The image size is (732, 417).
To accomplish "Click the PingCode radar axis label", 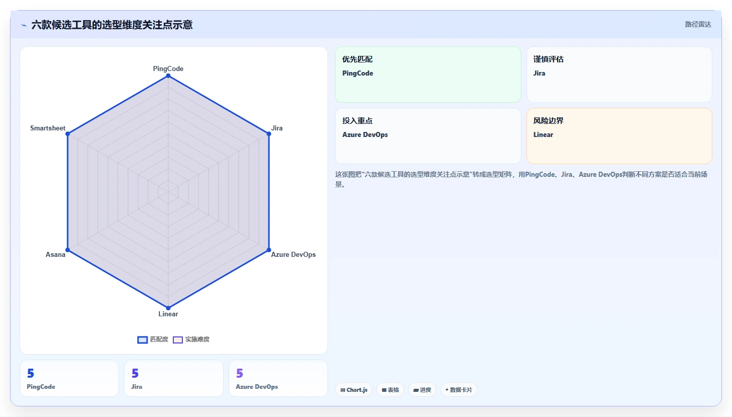I will pos(168,68).
